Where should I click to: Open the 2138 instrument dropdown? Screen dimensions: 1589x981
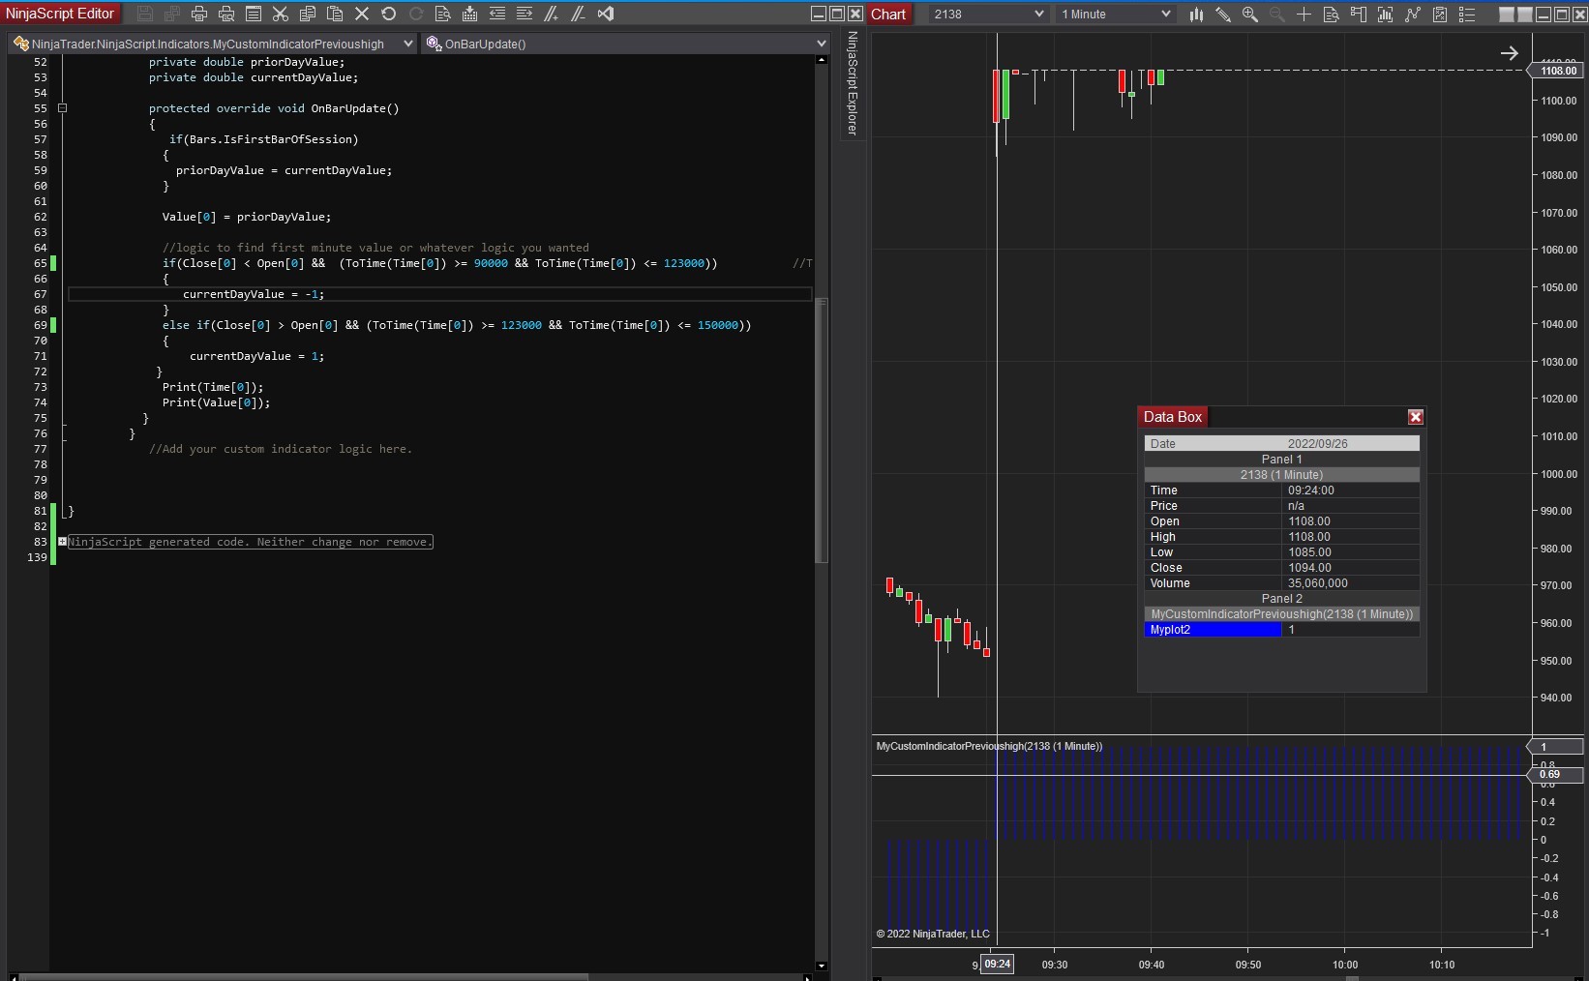pyautogui.click(x=989, y=14)
